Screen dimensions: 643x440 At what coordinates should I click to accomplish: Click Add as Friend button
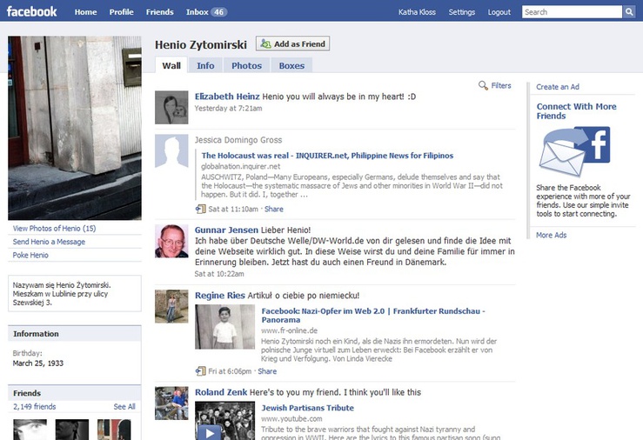(x=293, y=43)
